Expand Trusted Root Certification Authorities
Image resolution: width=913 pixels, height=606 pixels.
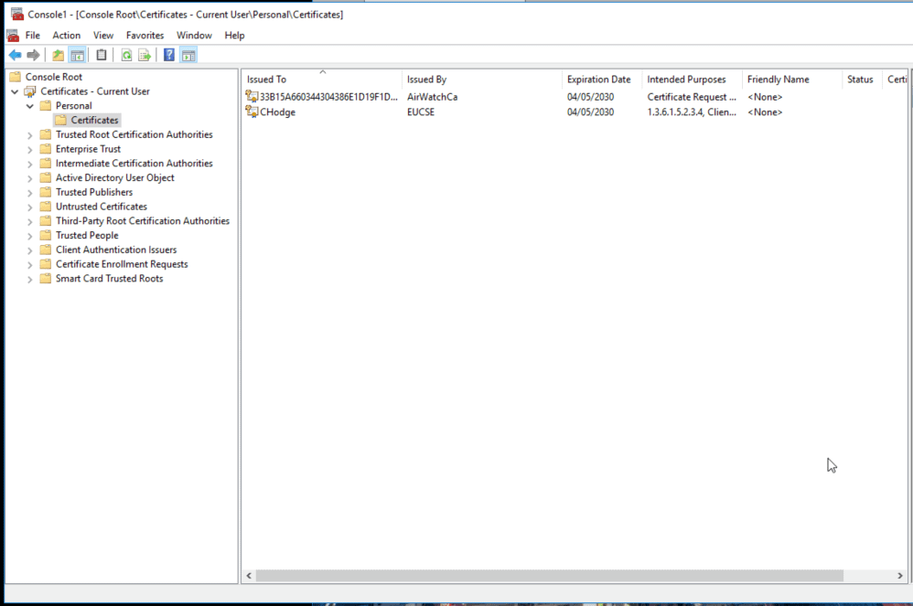click(x=29, y=135)
